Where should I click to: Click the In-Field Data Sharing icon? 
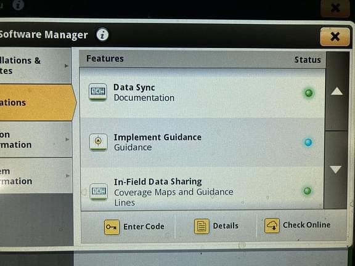(x=99, y=192)
